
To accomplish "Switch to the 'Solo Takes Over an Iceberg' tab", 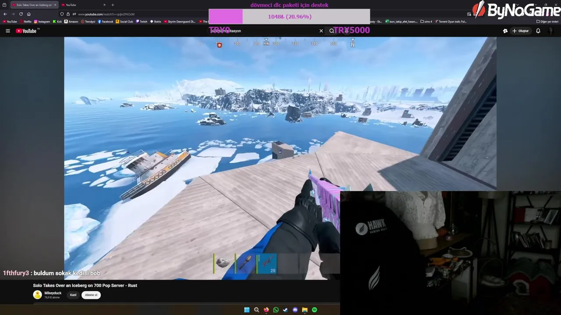I will pos(34,5).
